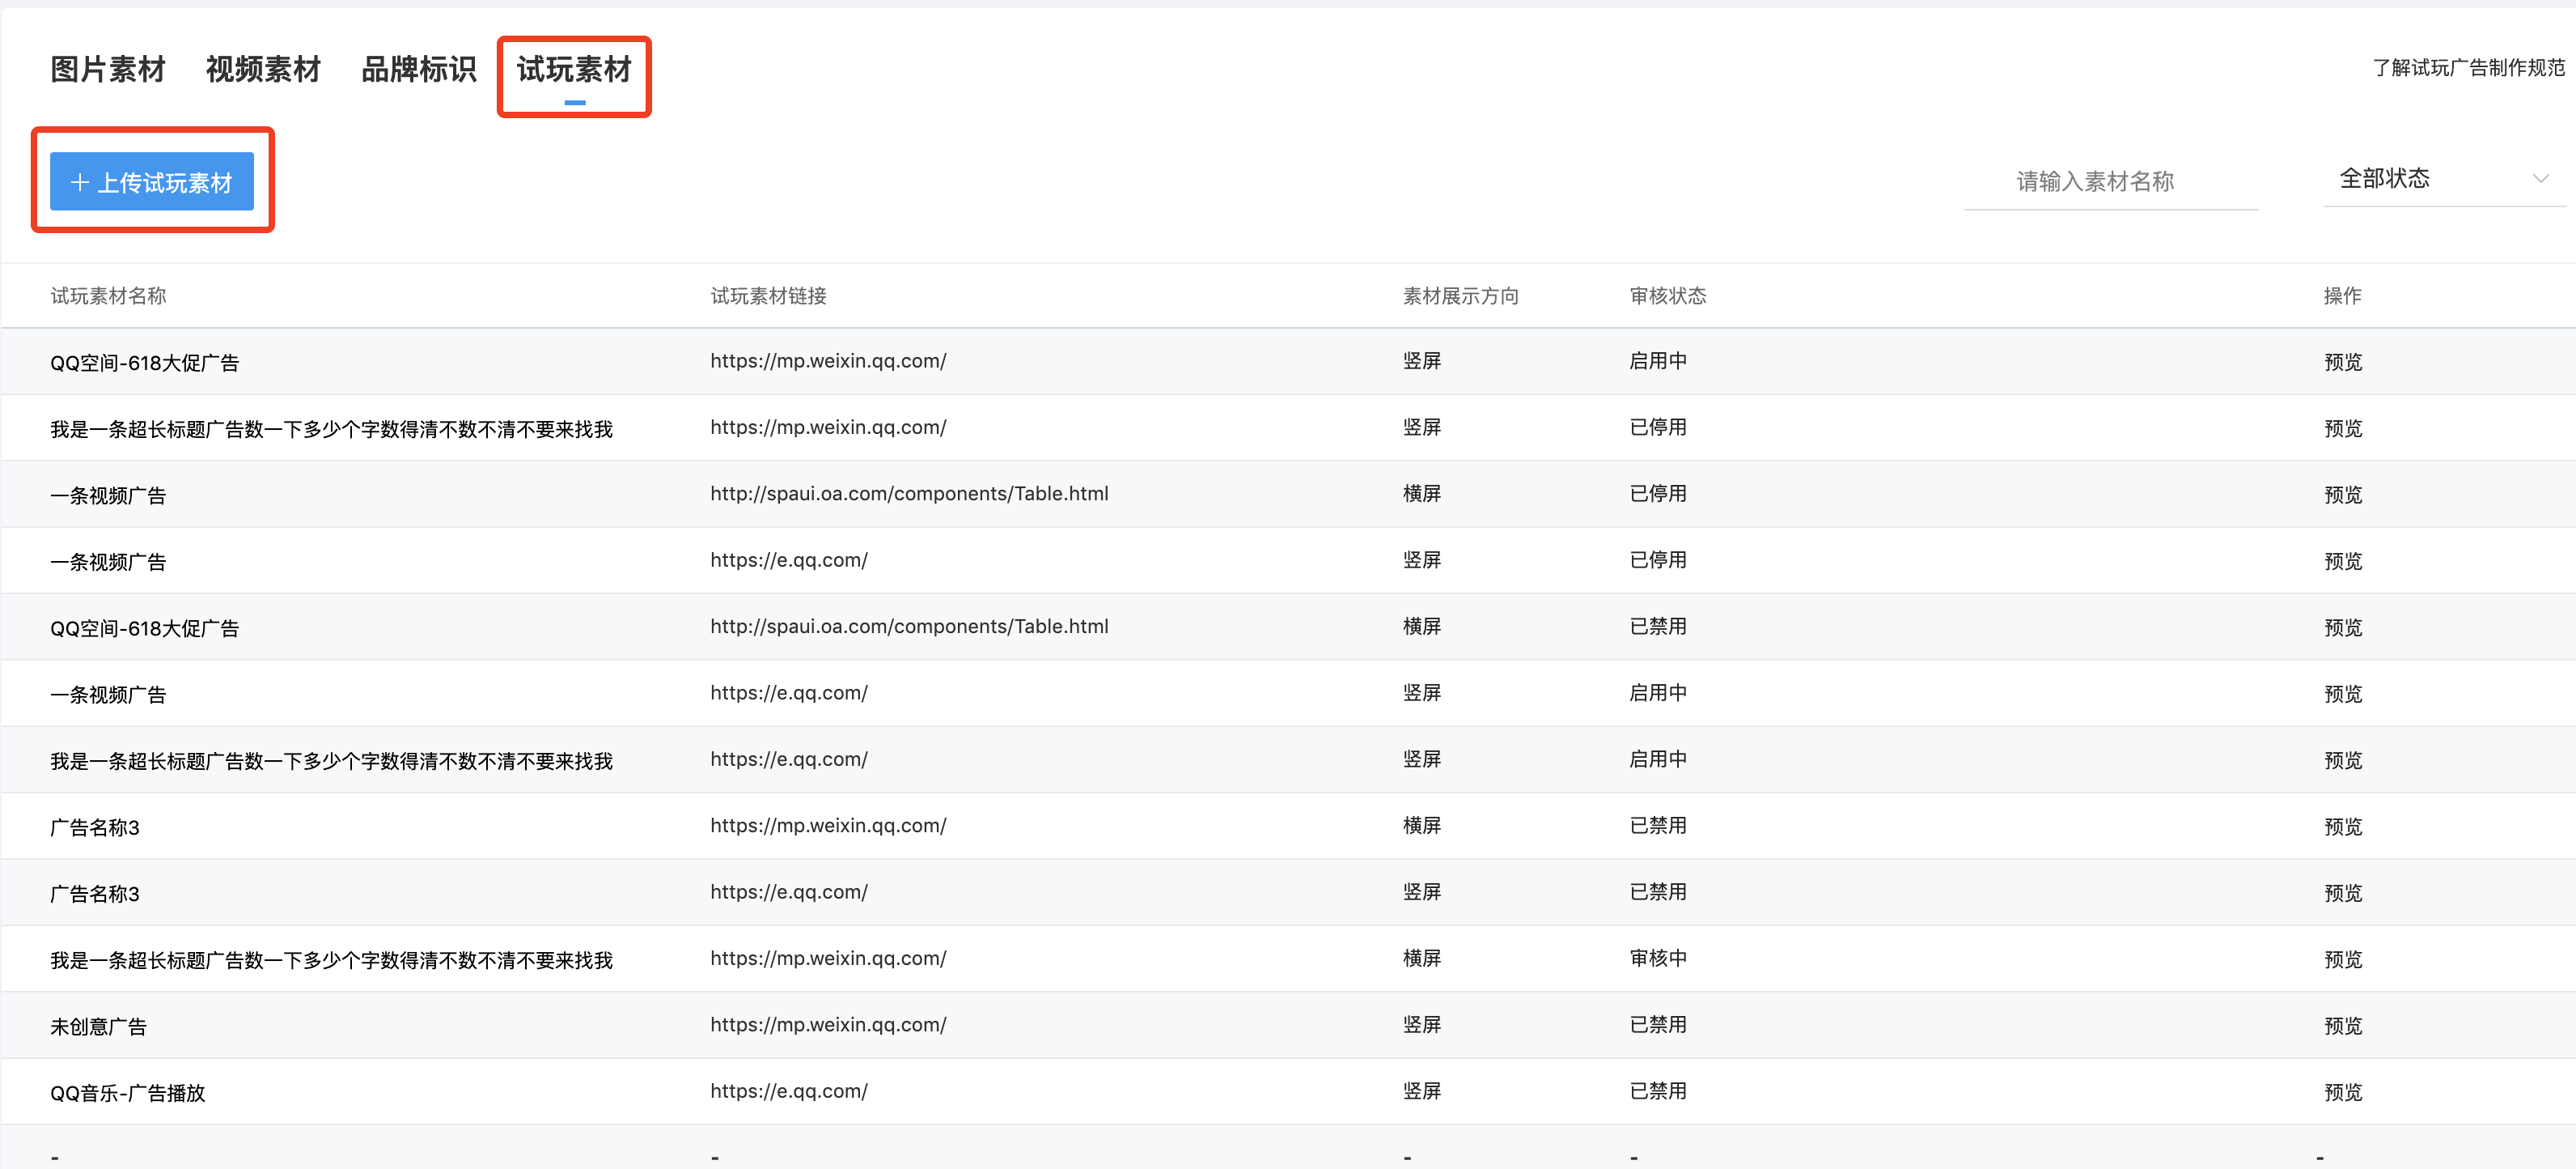2576x1169 pixels.
Task: Click the 试玩素材链接 column header
Action: click(x=768, y=296)
